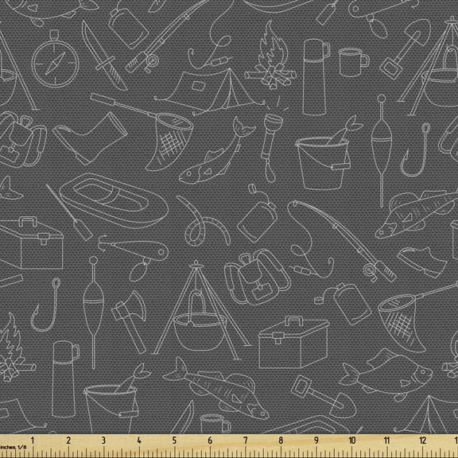
Task: Click the inflatable boat drawing
Action: (x=114, y=200)
